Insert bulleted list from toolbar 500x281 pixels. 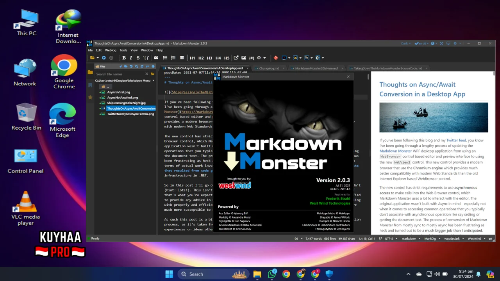(165, 58)
